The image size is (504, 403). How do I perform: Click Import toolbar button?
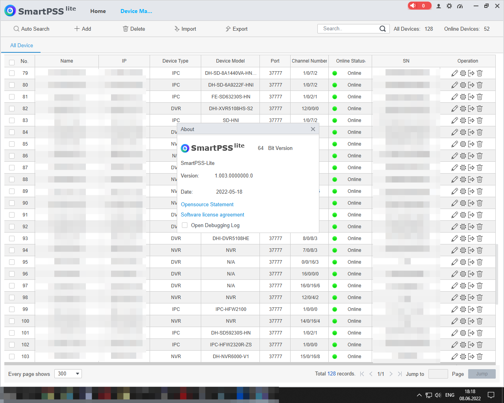click(x=185, y=29)
